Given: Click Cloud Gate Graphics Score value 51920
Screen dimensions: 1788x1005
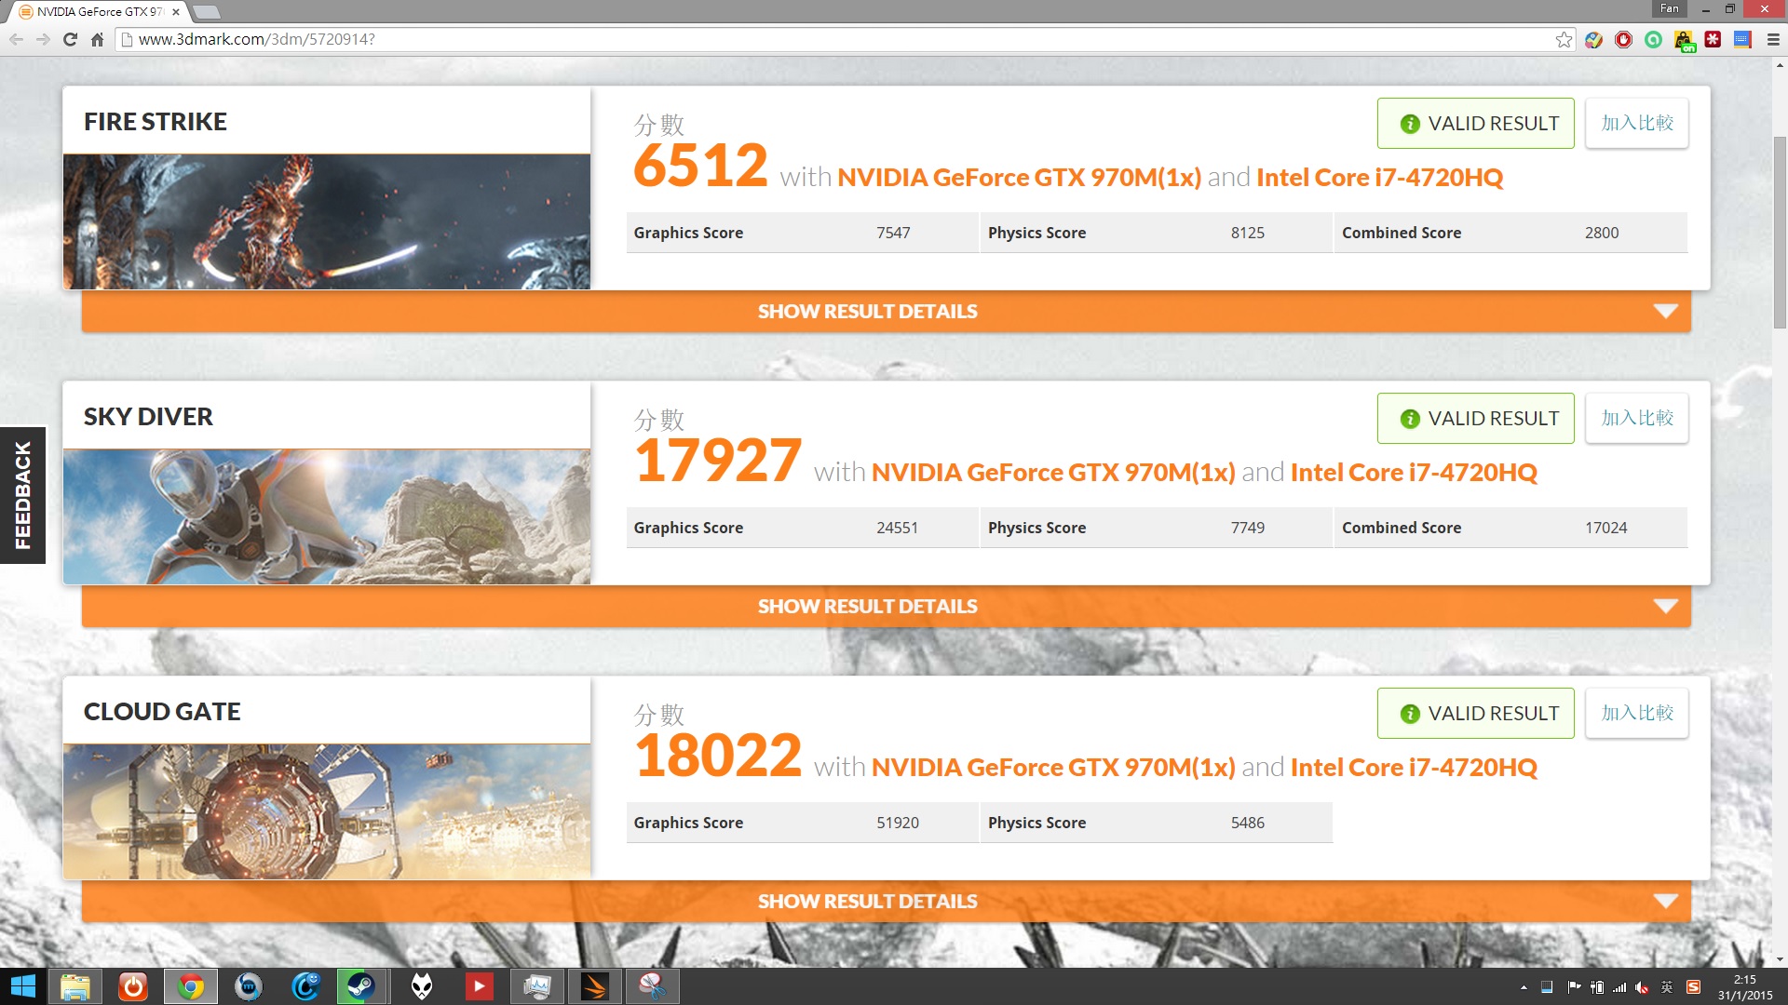Looking at the screenshot, I should [x=897, y=823].
